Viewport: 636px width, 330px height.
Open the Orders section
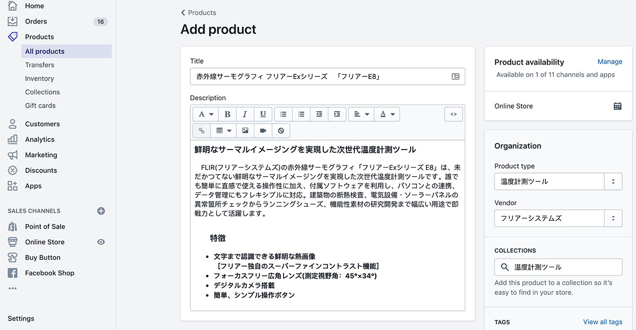click(x=36, y=21)
